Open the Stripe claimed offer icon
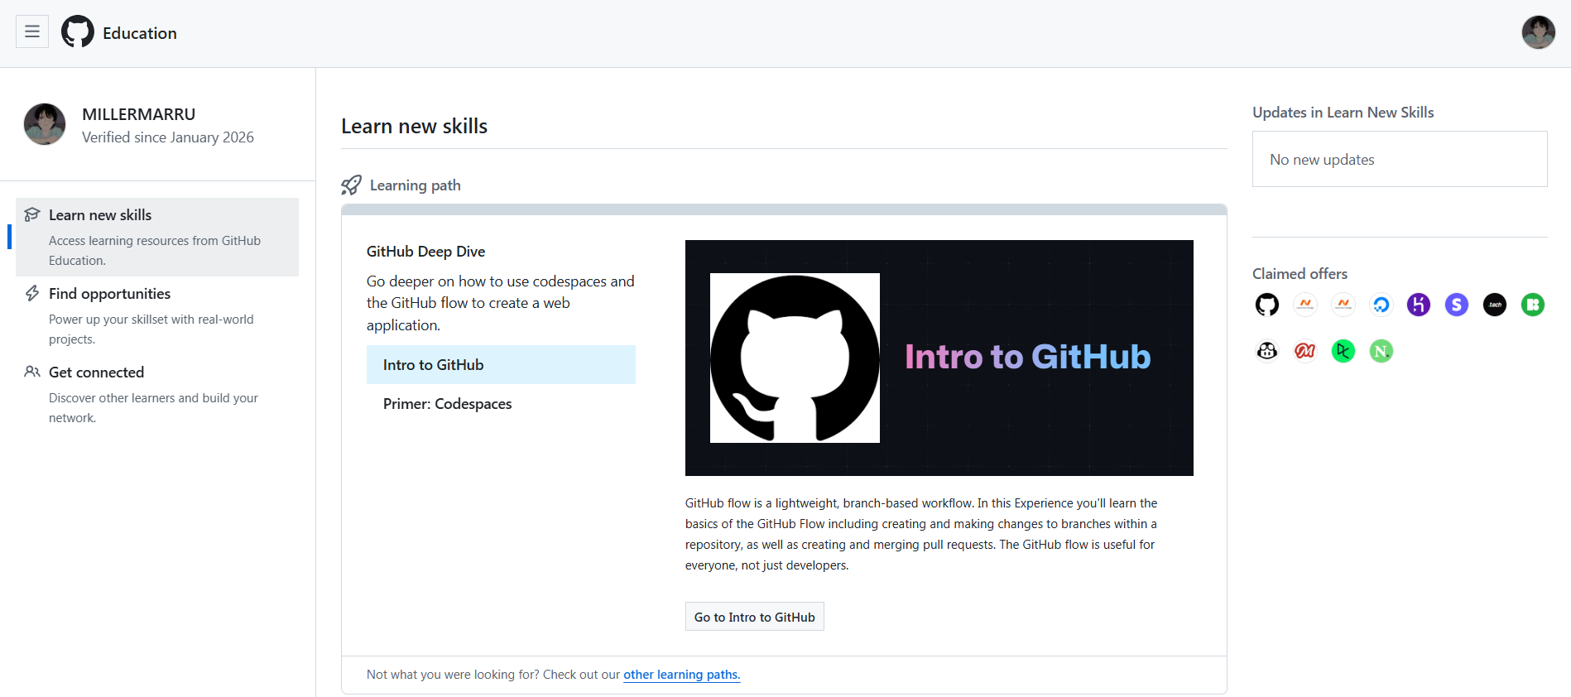The width and height of the screenshot is (1571, 697). tap(1457, 305)
